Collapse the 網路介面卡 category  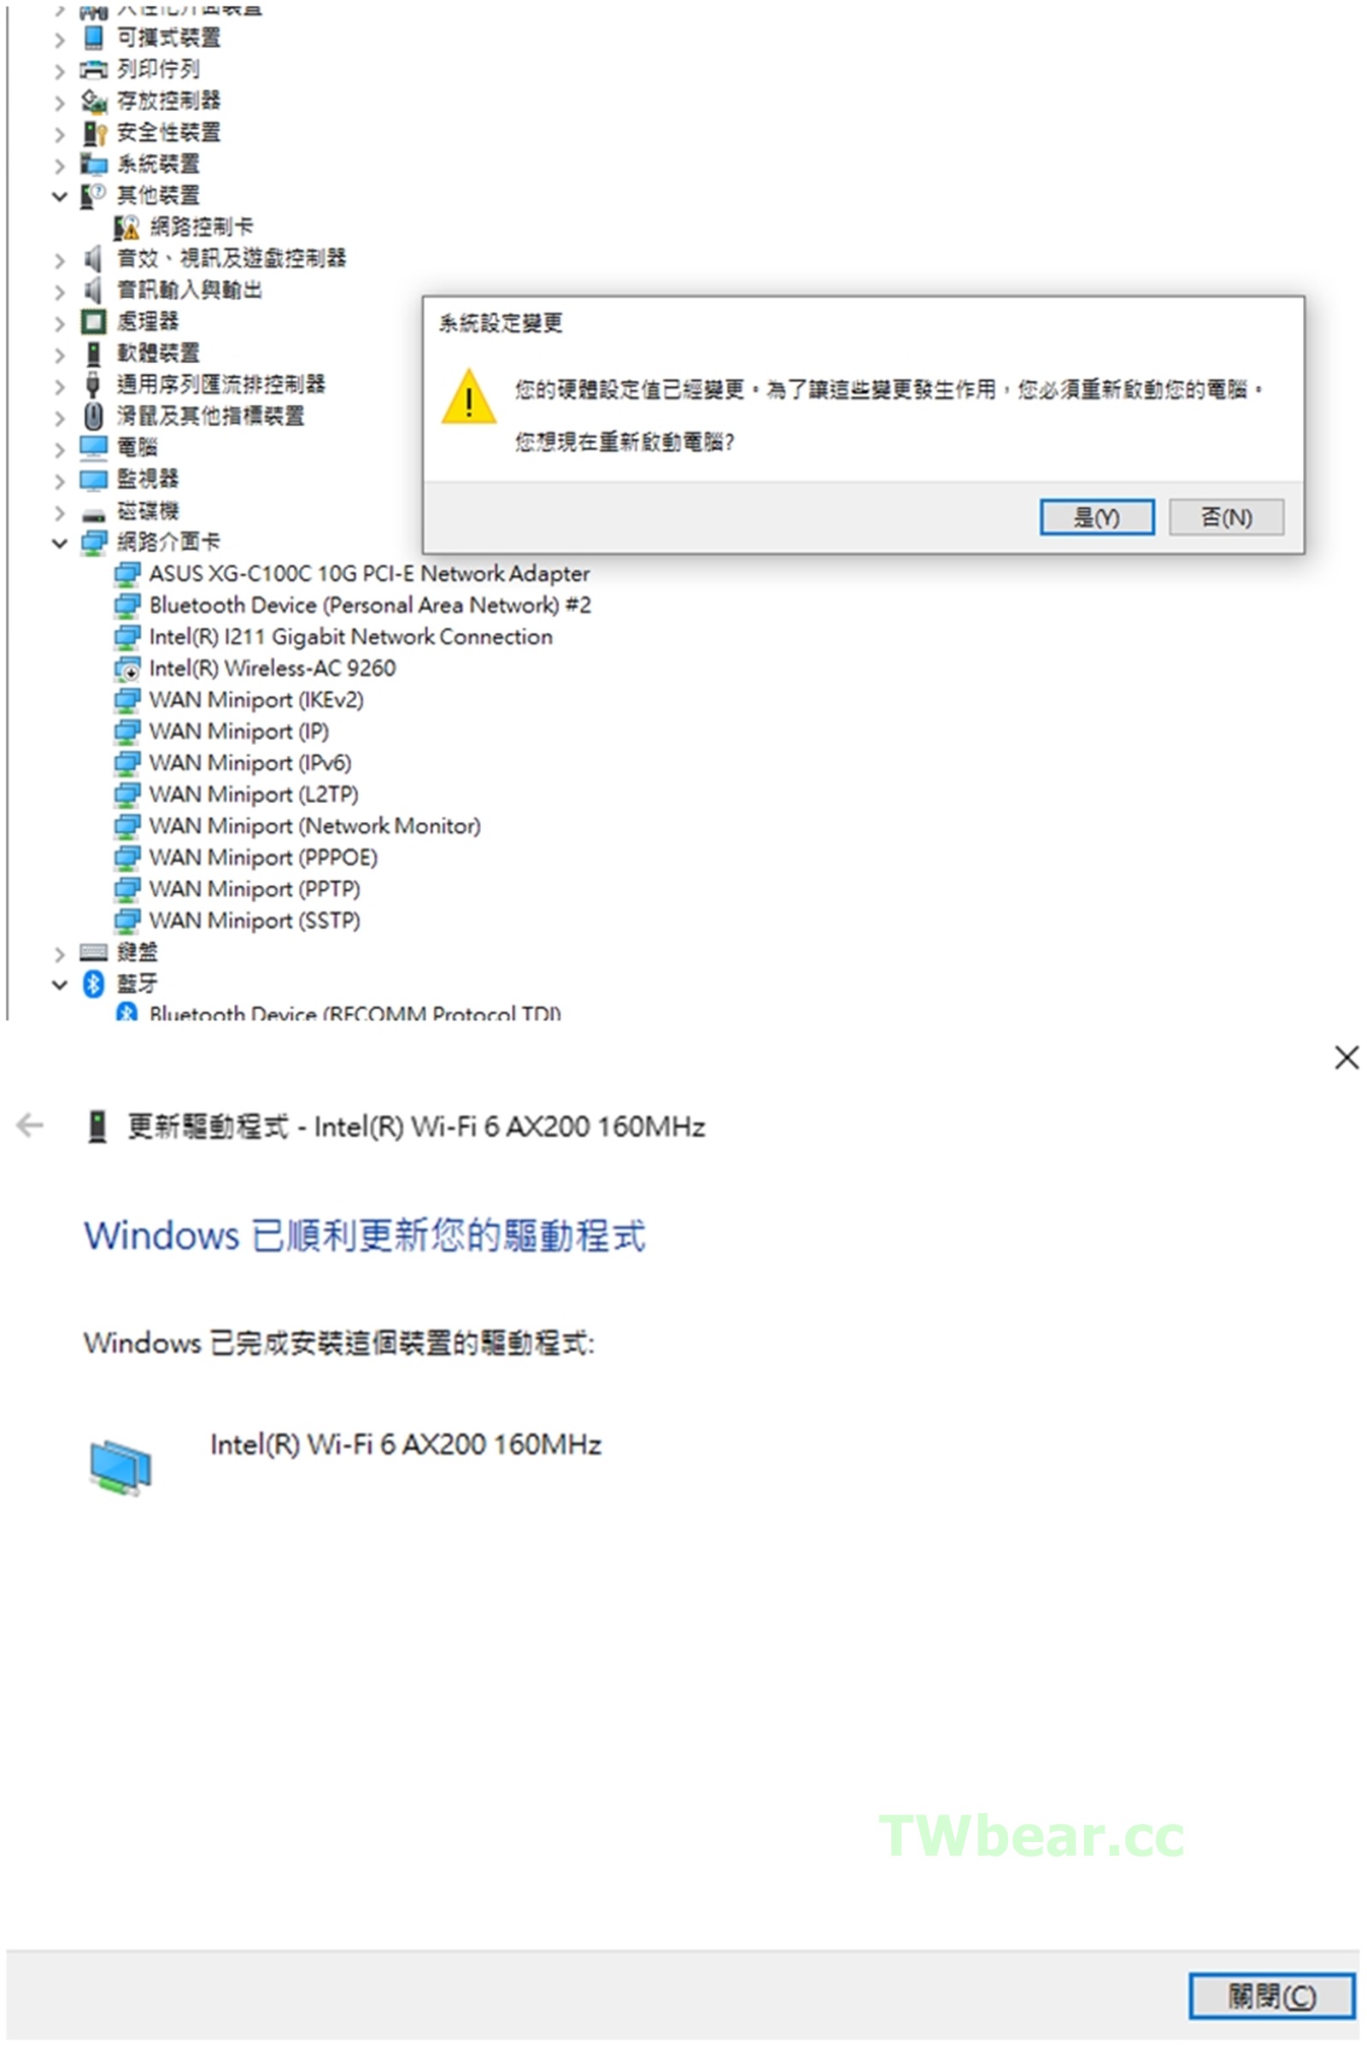[59, 543]
